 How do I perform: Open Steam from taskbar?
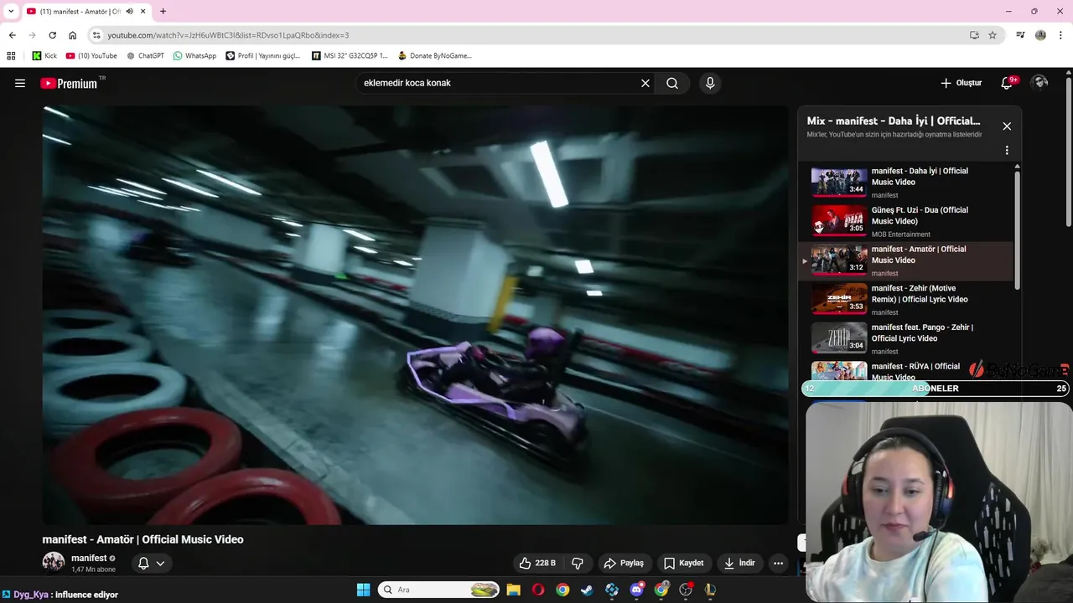pos(587,590)
